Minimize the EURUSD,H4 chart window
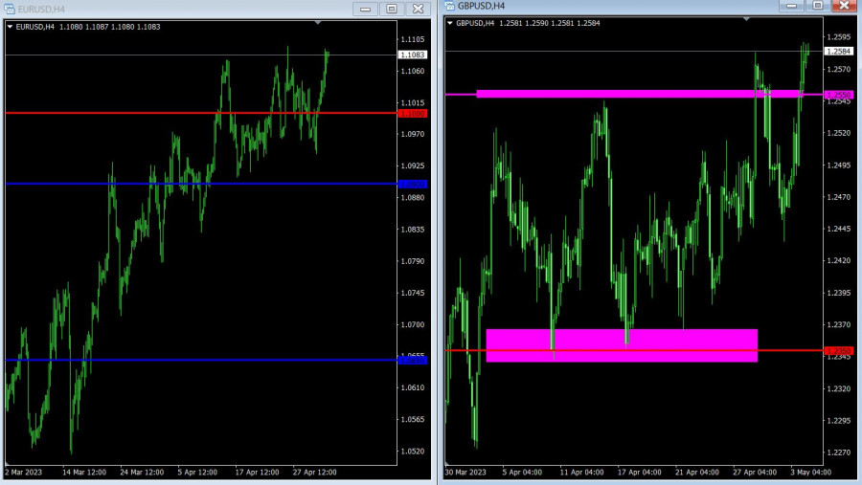This screenshot has width=862, height=485. click(x=366, y=9)
